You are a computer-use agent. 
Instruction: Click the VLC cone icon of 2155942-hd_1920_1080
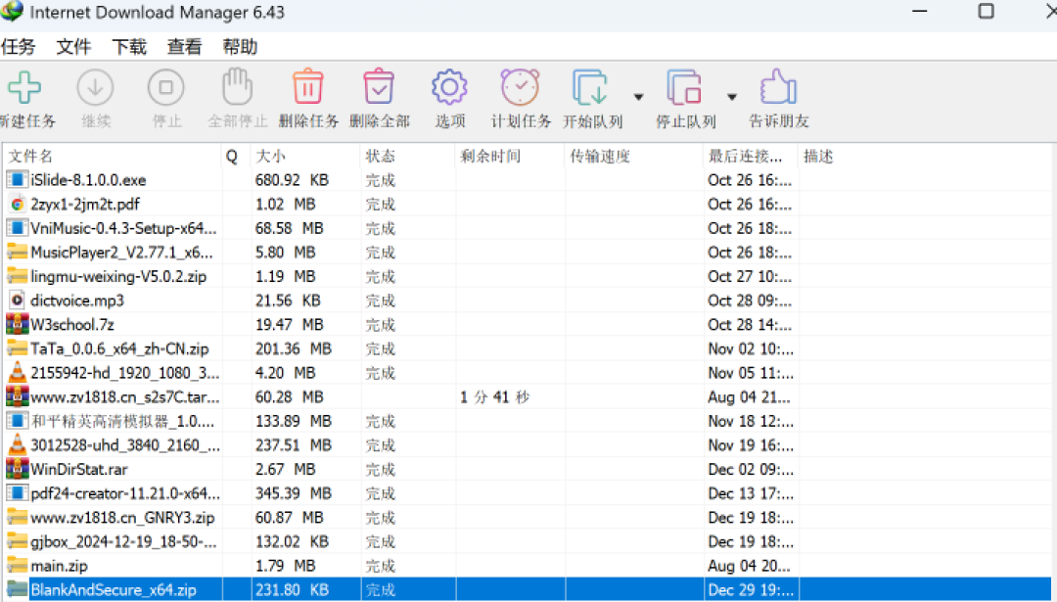[x=17, y=373]
